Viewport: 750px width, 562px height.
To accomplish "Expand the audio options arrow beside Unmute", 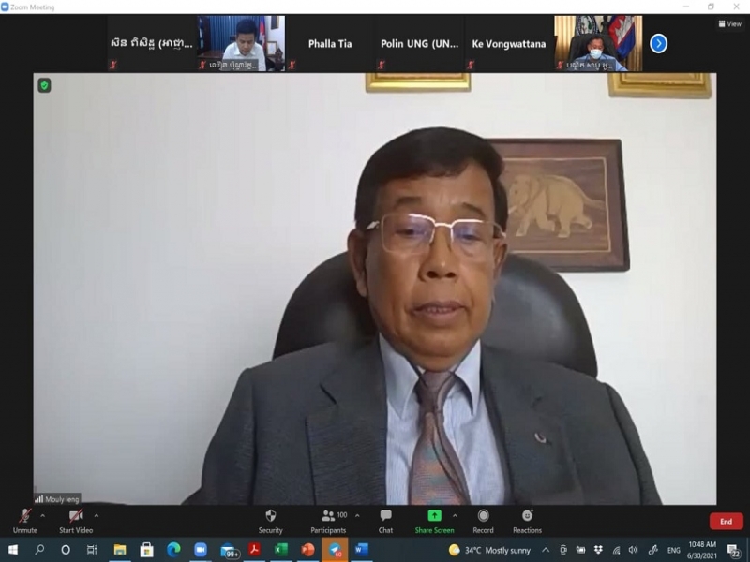I will coord(42,515).
